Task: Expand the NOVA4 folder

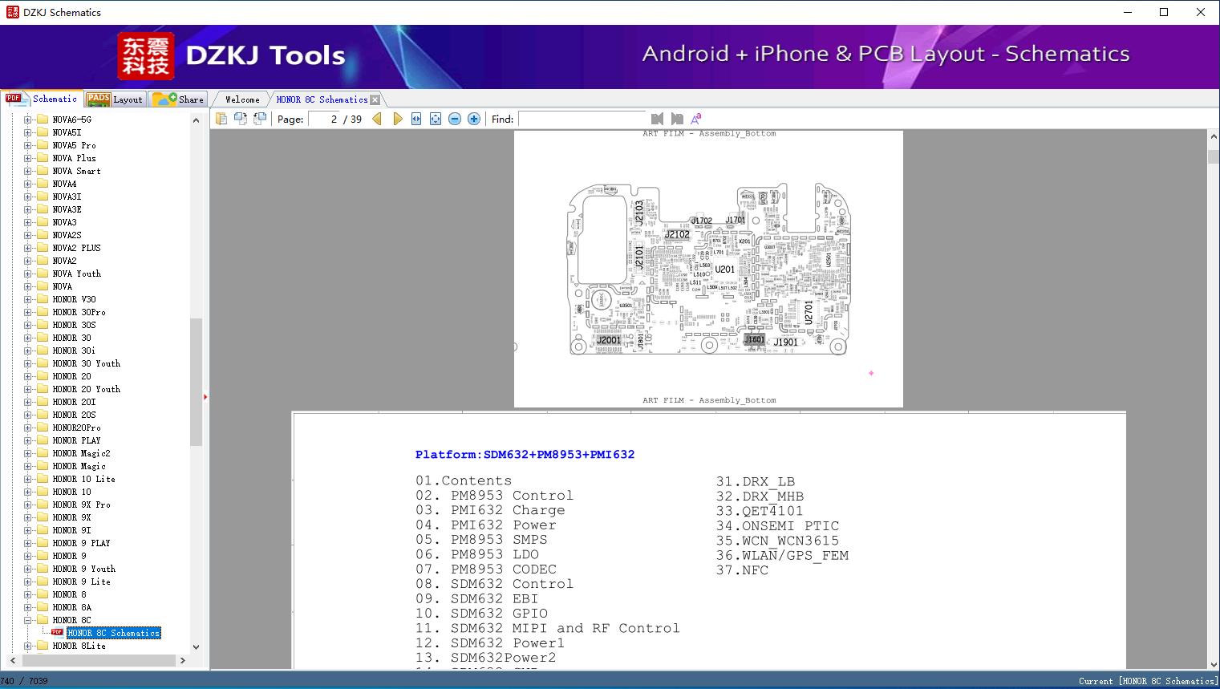Action: pyautogui.click(x=28, y=184)
